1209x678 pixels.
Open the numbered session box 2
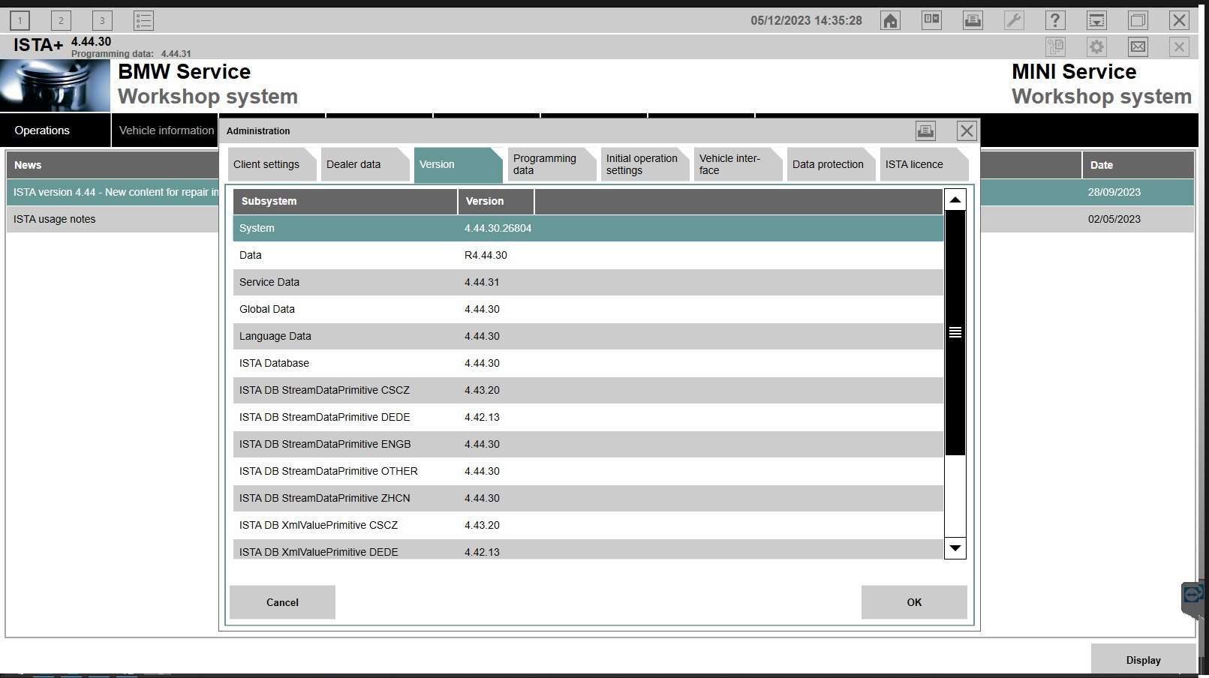[x=61, y=20]
